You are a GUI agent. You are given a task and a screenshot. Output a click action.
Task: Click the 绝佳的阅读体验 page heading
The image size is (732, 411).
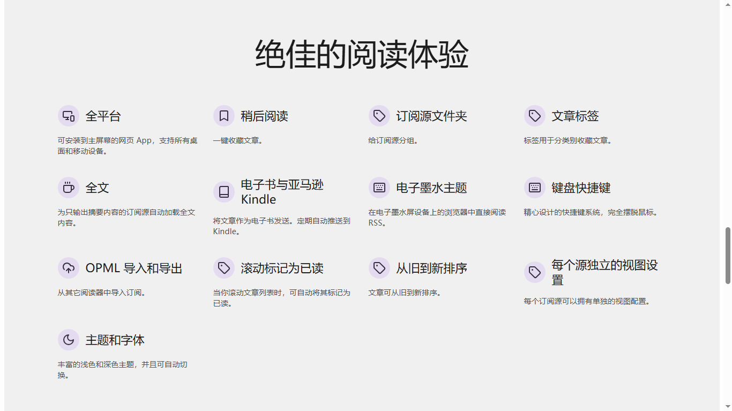point(362,55)
